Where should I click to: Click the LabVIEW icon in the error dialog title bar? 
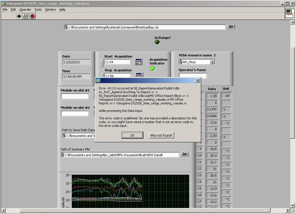pos(98,81)
